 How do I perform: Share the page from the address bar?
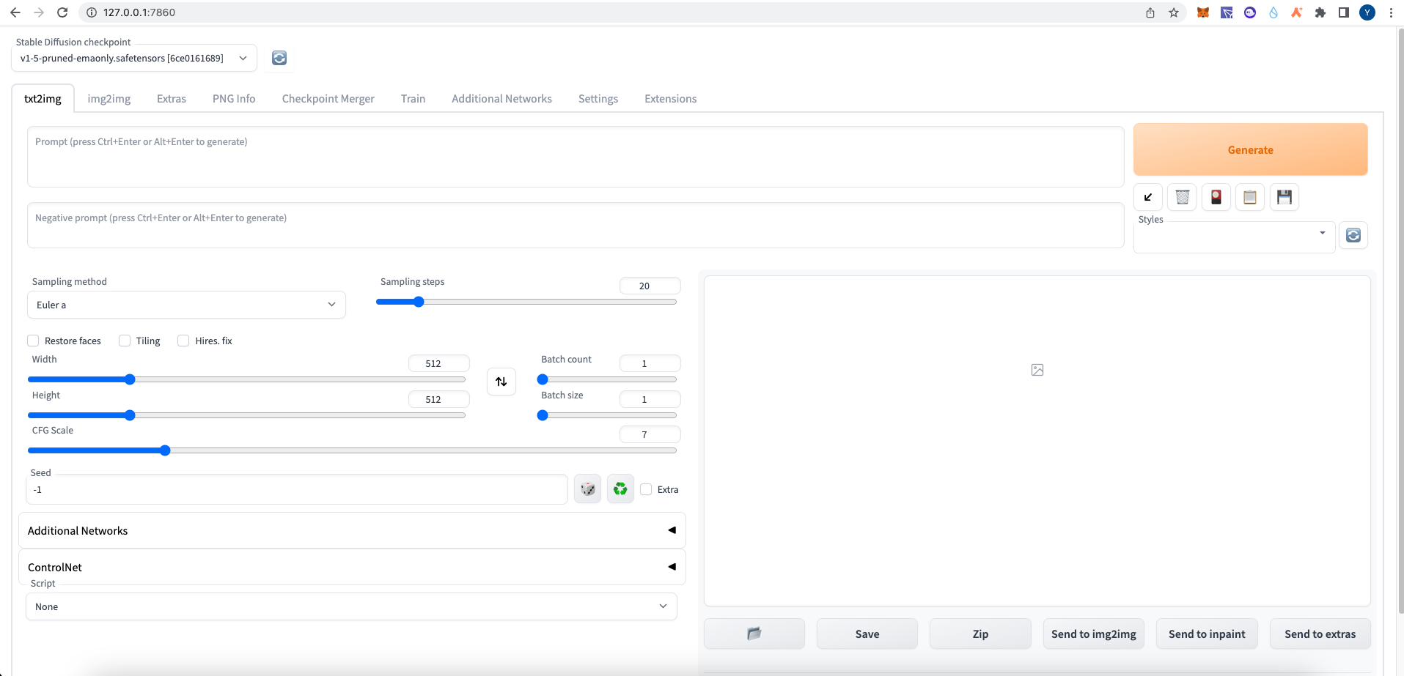coord(1150,12)
